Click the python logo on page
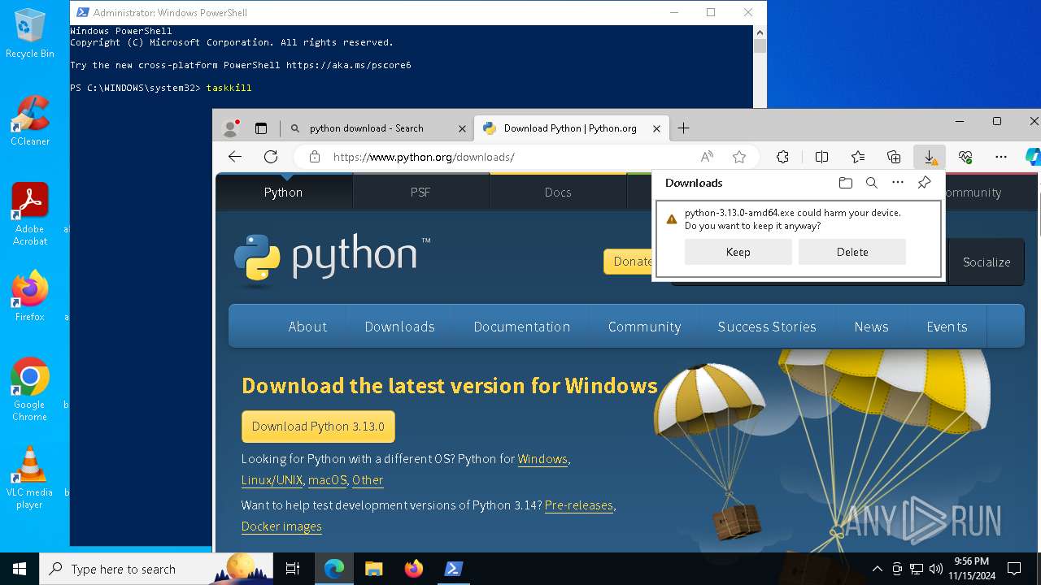This screenshot has width=1041, height=585. coord(332,258)
